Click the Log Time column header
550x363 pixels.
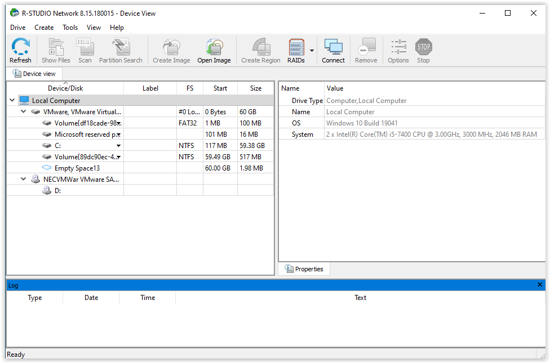click(x=148, y=298)
